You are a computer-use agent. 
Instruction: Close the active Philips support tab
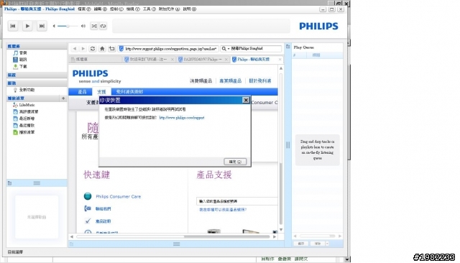coord(280,60)
